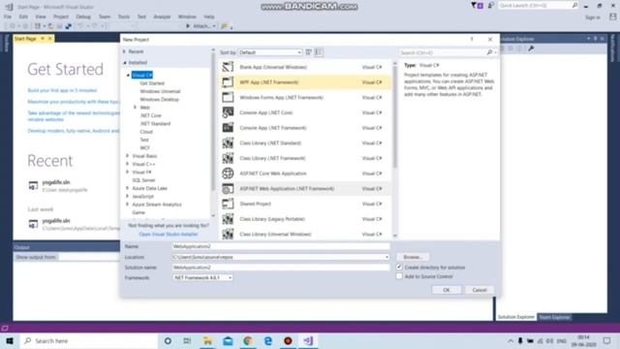This screenshot has width=620, height=349.
Task: Open the Debug menu
Action: click(83, 17)
